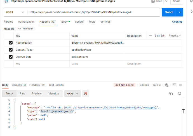Click the 404 Not Found status badge
The height and width of the screenshot is (136, 193).
point(124,85)
